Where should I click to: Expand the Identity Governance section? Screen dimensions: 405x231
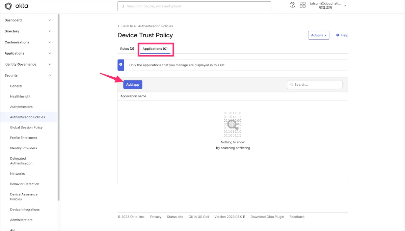50,64
